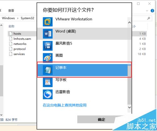Choose the Word (桌面) app icon

[48, 34]
